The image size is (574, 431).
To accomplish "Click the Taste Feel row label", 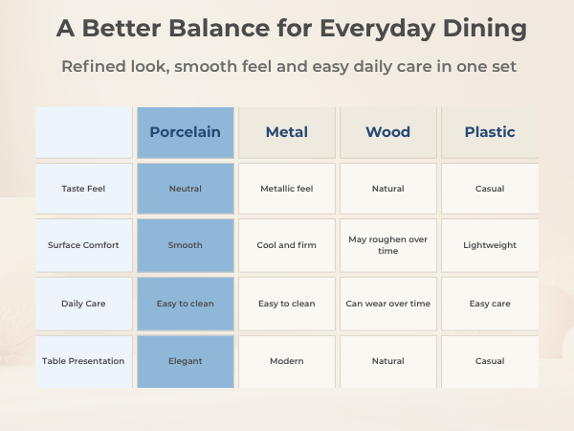I will click(84, 189).
